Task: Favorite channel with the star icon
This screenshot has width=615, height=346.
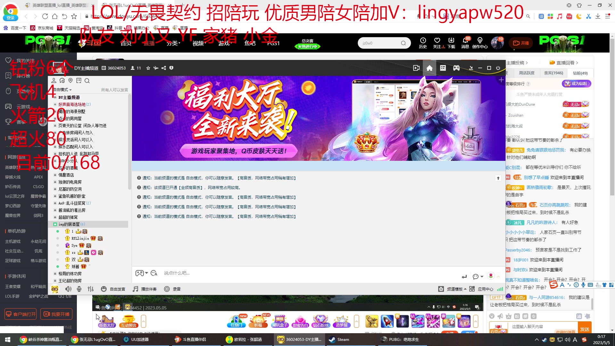Action: 148,68
